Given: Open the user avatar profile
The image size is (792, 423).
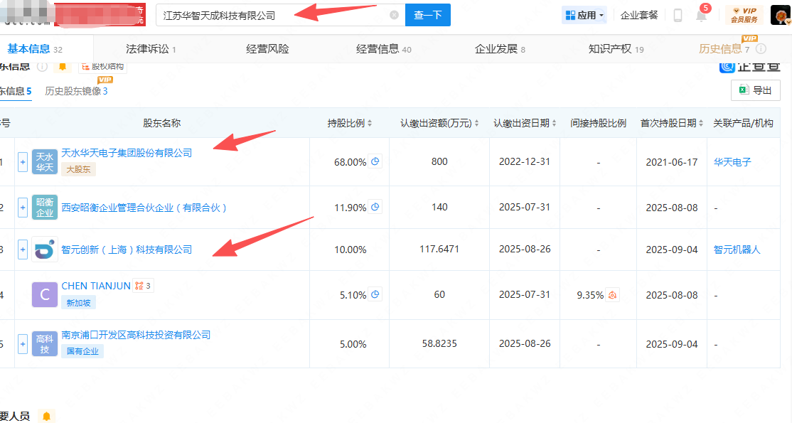Looking at the screenshot, I should coord(780,15).
